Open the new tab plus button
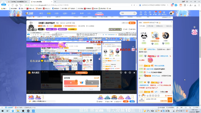The height and width of the screenshot is (113, 201). click(x=55, y=2)
